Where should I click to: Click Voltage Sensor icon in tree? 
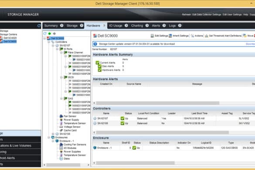[x=61, y=127]
